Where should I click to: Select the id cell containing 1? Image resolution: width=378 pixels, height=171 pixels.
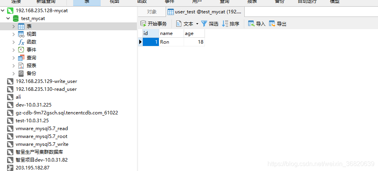point(151,42)
